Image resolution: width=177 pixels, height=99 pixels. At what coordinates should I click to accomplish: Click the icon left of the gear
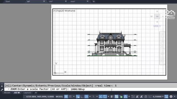[x=166, y=97]
